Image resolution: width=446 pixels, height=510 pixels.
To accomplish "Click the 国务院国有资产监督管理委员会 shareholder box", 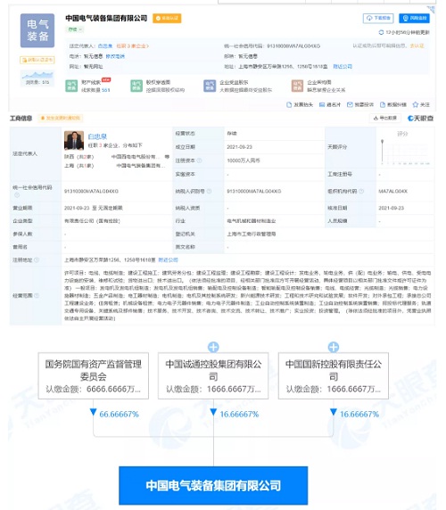I will pos(94,375).
